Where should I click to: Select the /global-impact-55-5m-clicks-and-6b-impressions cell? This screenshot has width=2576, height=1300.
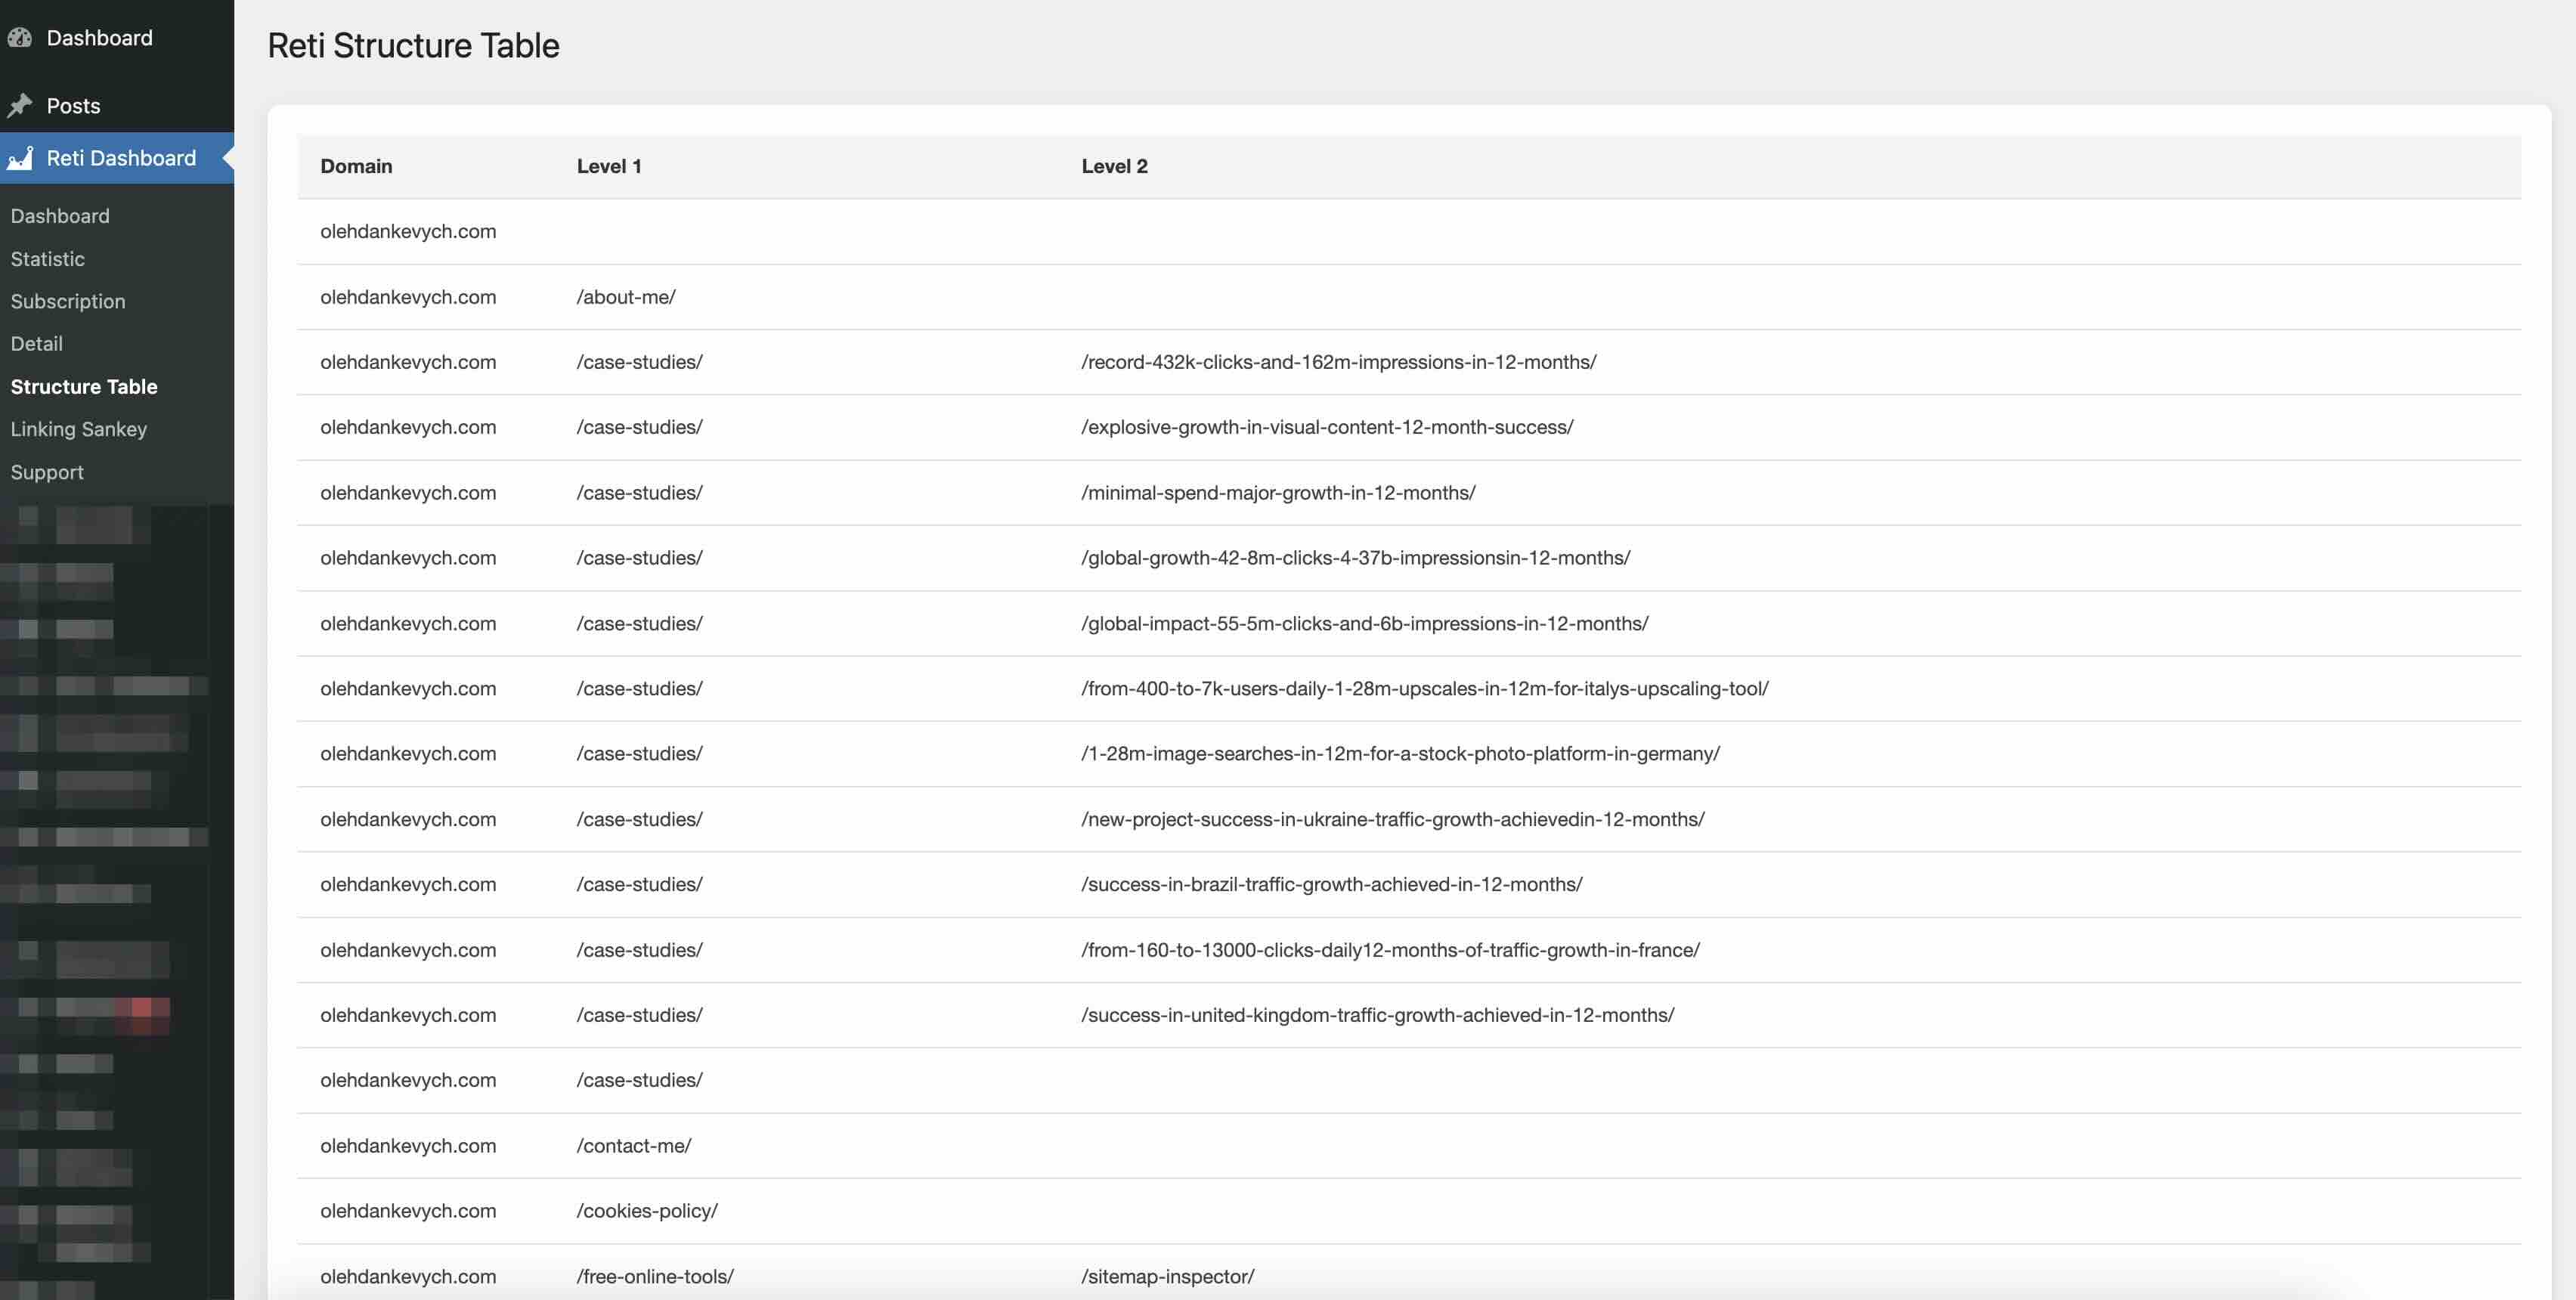click(x=1364, y=624)
